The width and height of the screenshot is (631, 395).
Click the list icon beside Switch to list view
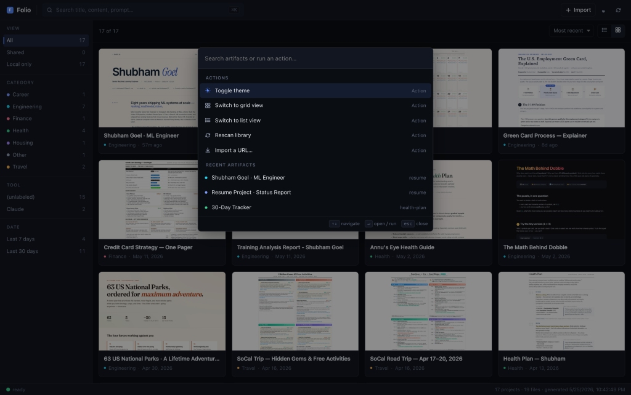point(208,121)
